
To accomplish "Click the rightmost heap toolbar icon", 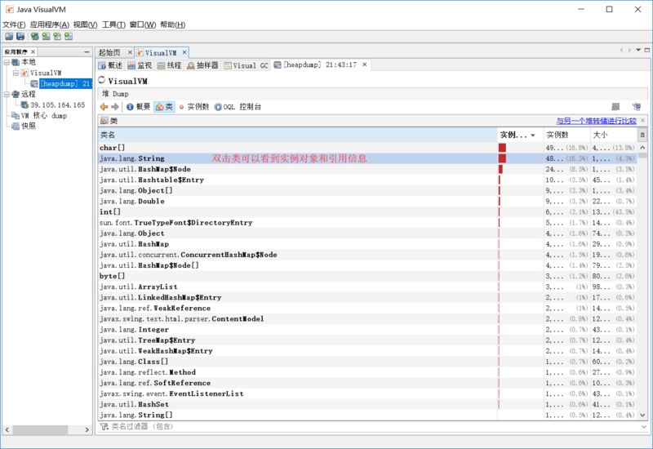I will (637, 107).
